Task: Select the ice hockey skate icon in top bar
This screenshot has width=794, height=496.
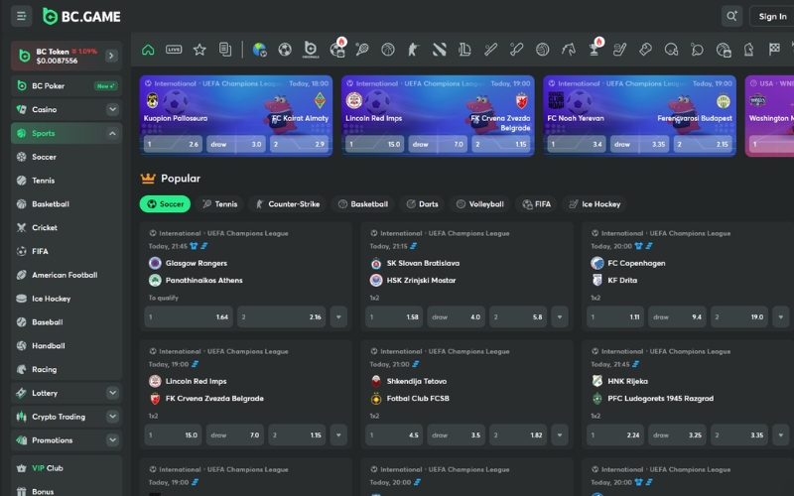Action: (619, 50)
